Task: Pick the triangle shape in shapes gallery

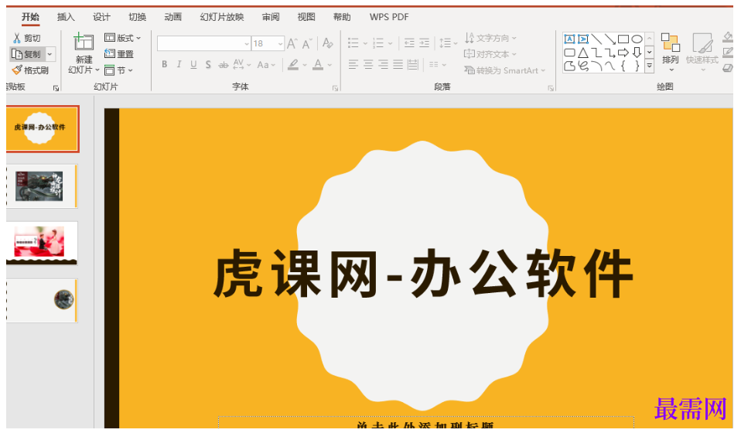Action: coord(583,53)
